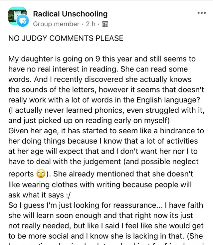Click the words "possible neglect" in the post
Screen dimensions: 213x245
(169, 162)
